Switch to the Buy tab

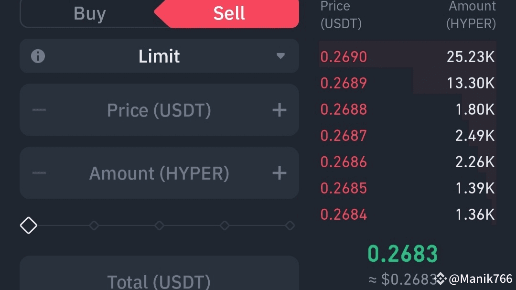(90, 14)
